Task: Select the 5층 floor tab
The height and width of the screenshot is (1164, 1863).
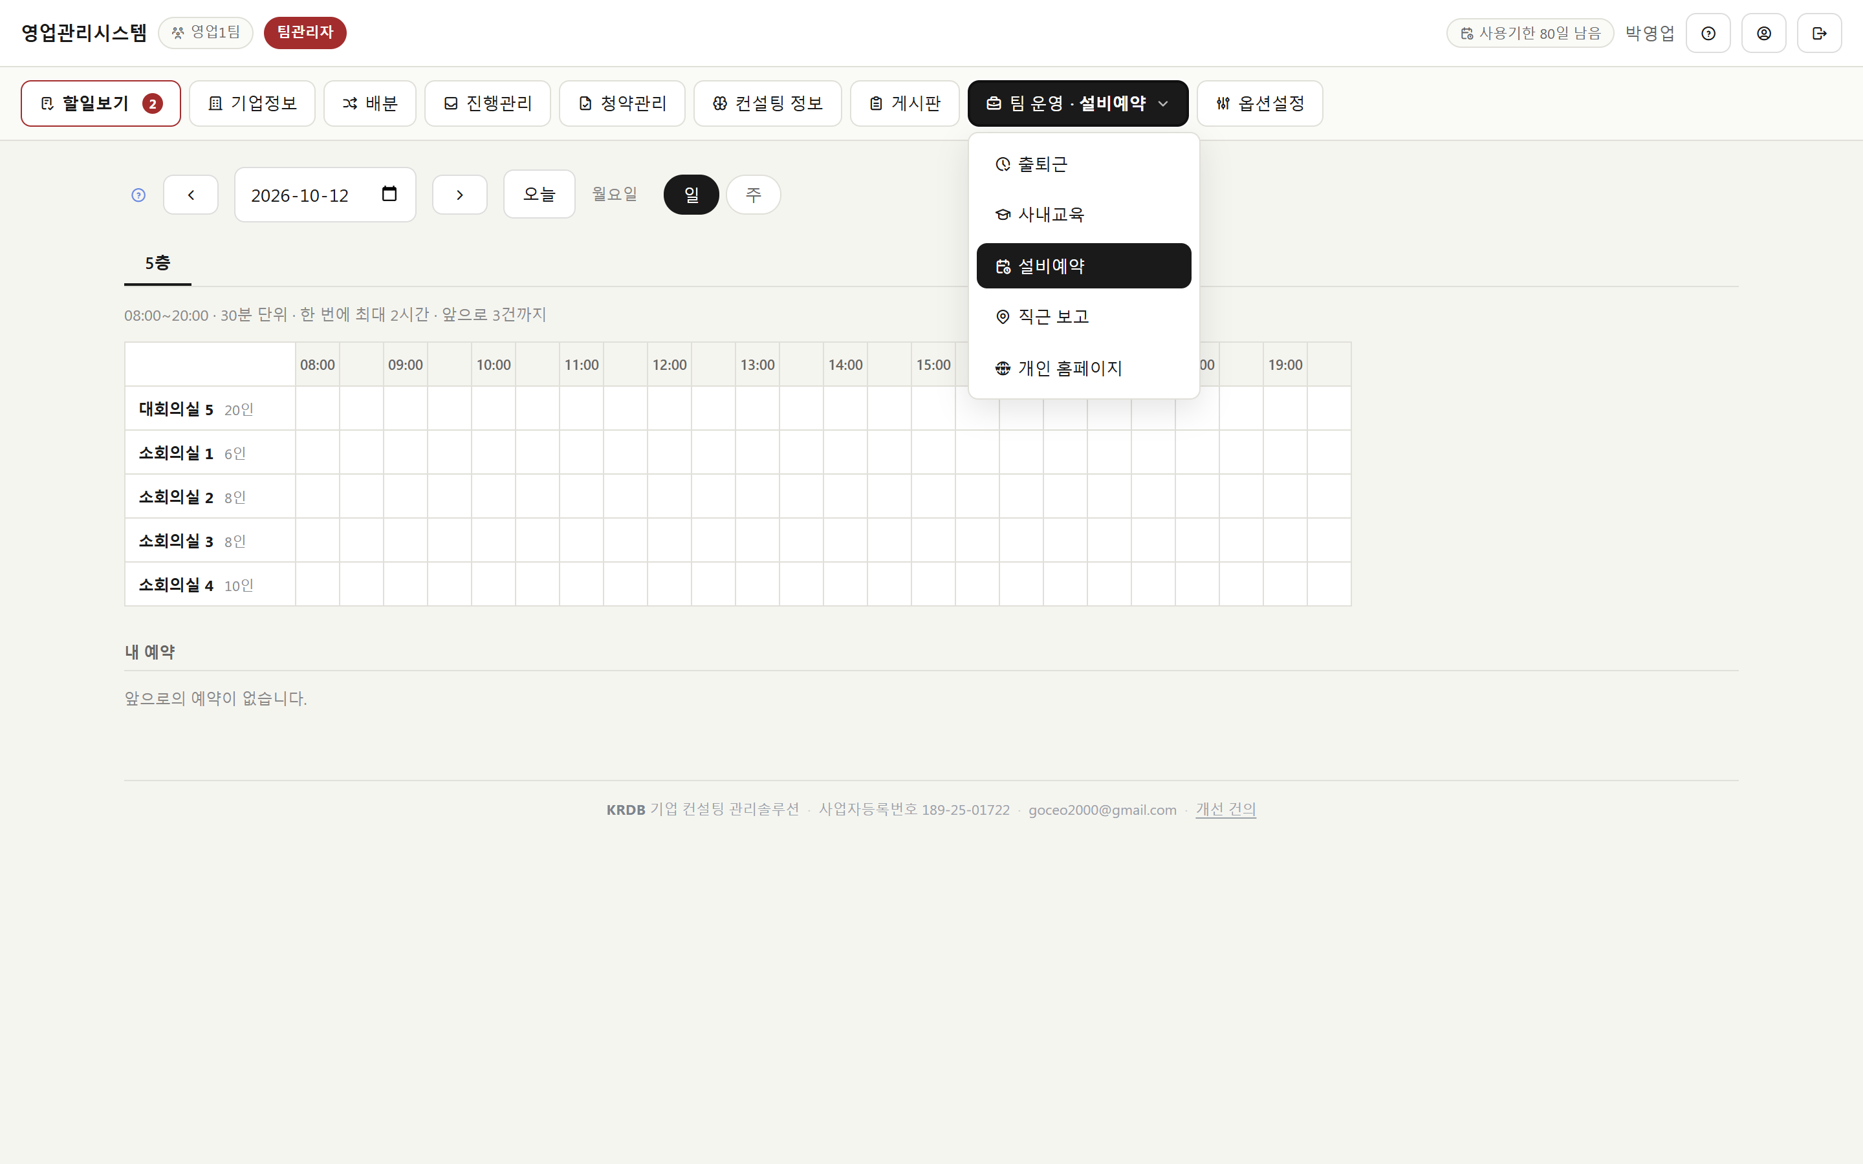Action: coord(158,263)
